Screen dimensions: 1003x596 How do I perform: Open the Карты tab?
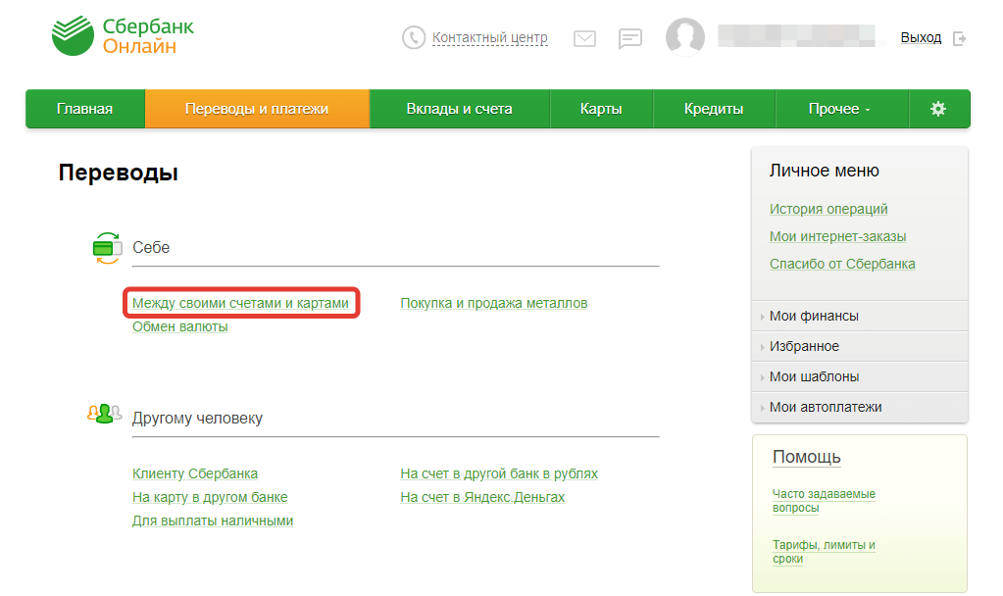click(x=601, y=109)
